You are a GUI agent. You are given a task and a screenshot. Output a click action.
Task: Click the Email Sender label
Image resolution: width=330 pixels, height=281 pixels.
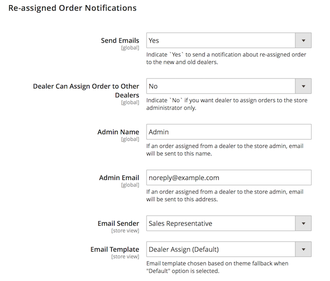coord(118,223)
